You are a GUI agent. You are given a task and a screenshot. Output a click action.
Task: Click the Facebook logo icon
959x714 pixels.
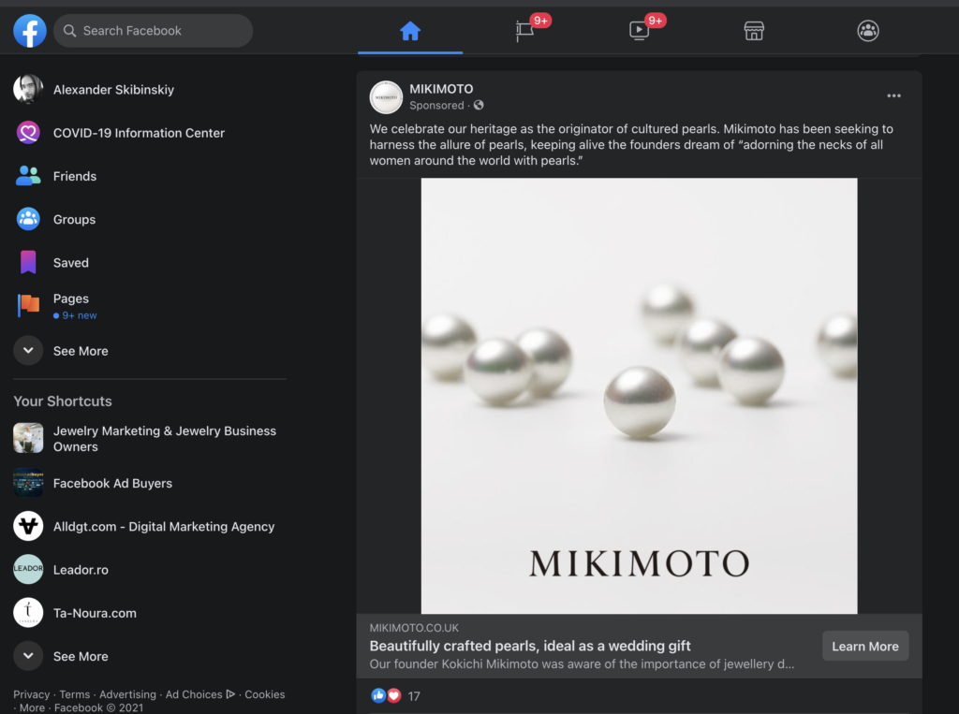pos(30,31)
